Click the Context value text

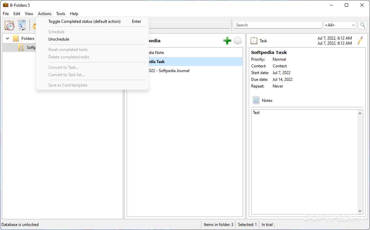coord(280,66)
